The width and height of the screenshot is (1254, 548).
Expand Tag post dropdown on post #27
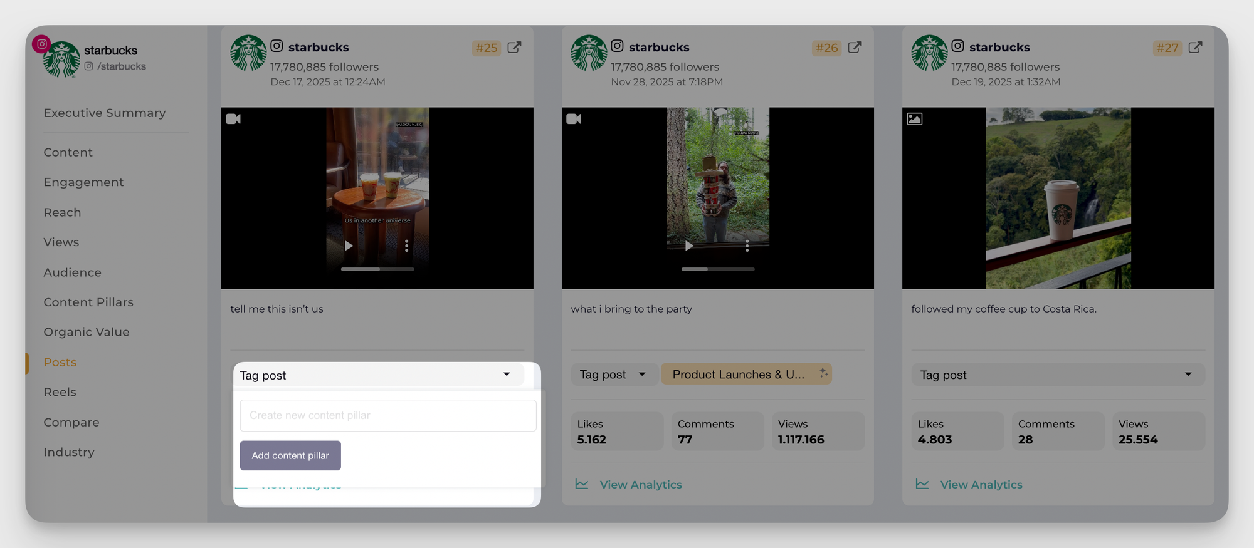tap(1058, 375)
